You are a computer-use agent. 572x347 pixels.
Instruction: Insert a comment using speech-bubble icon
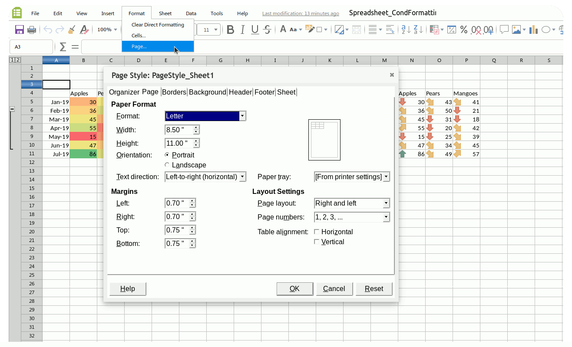click(504, 29)
